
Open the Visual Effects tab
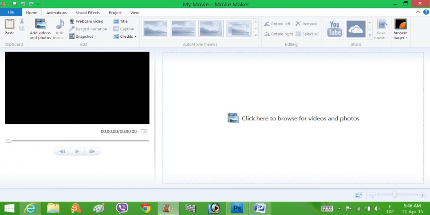pyautogui.click(x=88, y=12)
